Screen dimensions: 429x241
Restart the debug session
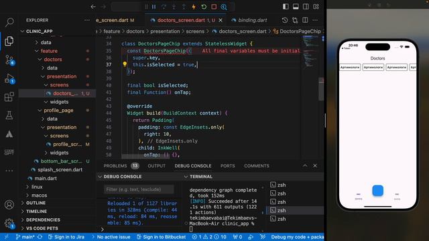click(204, 7)
